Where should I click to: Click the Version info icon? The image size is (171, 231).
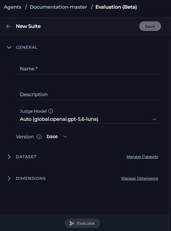39,137
